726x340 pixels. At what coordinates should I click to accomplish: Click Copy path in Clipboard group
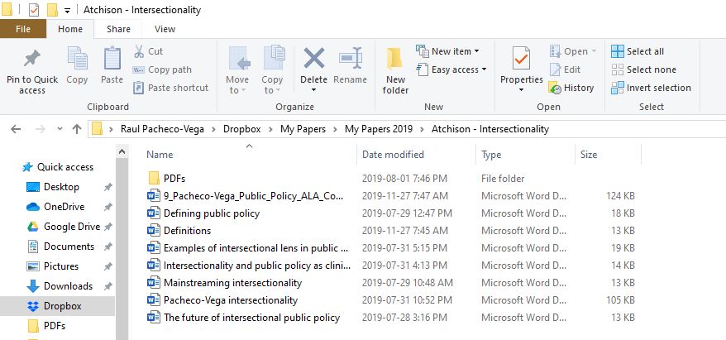161,69
